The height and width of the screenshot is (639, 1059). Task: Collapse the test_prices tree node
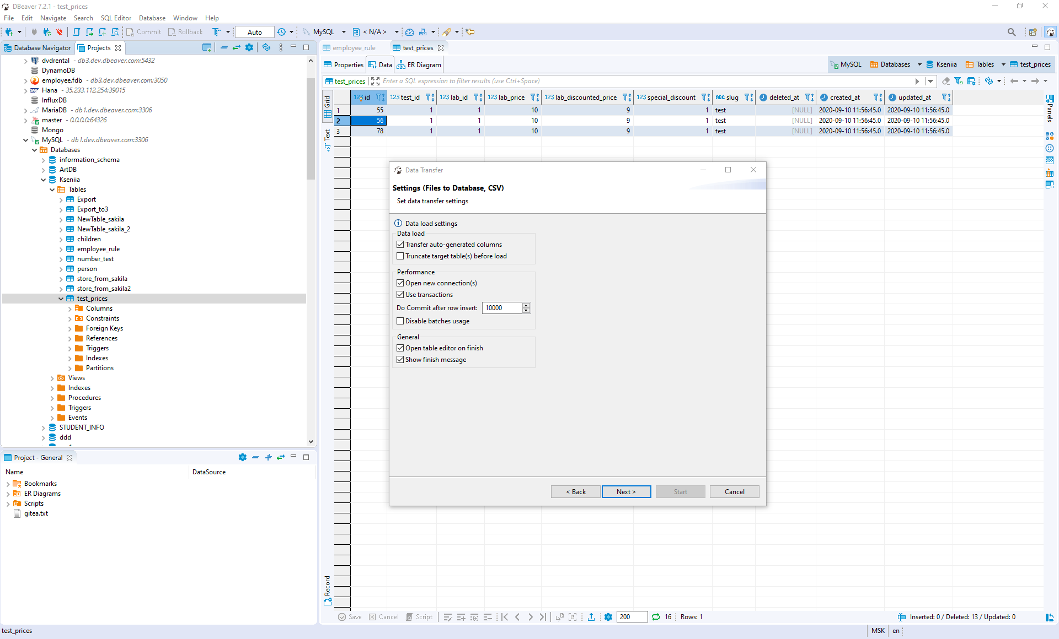tap(61, 299)
